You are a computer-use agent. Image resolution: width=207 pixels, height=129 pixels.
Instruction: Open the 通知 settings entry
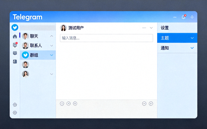[177, 48]
